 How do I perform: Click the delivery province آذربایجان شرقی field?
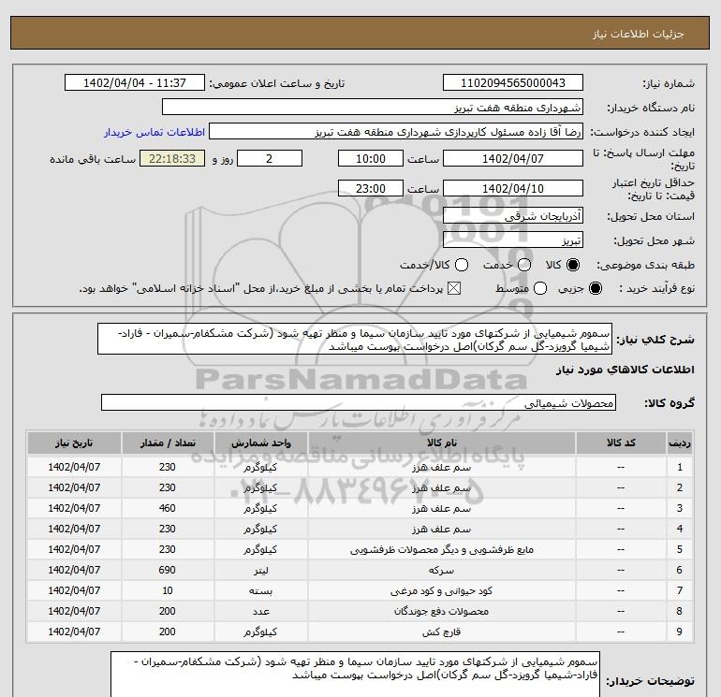513,215
